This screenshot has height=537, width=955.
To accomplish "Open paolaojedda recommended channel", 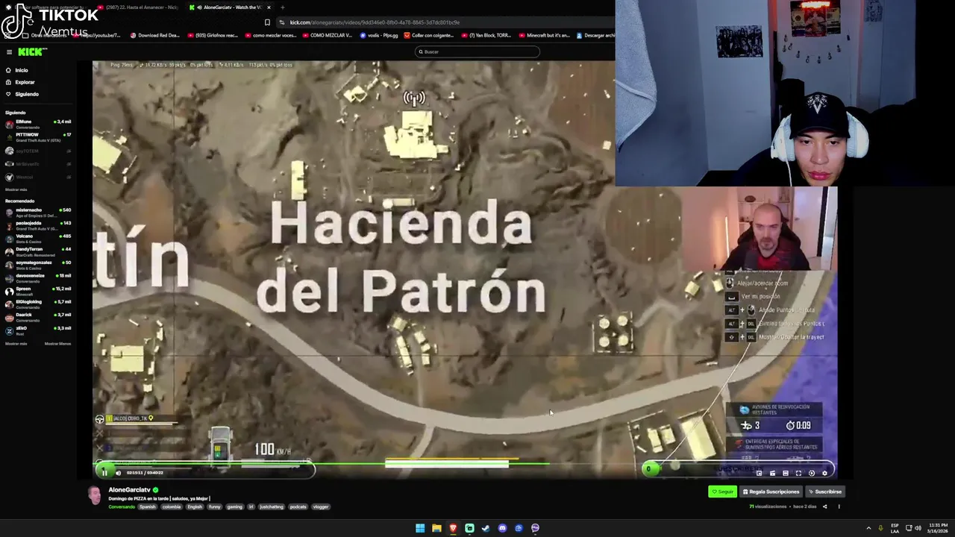I will point(37,225).
